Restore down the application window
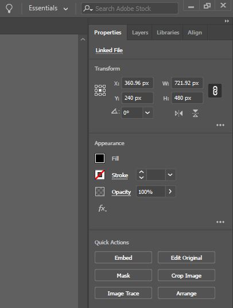The height and width of the screenshot is (308, 233). pos(207,6)
